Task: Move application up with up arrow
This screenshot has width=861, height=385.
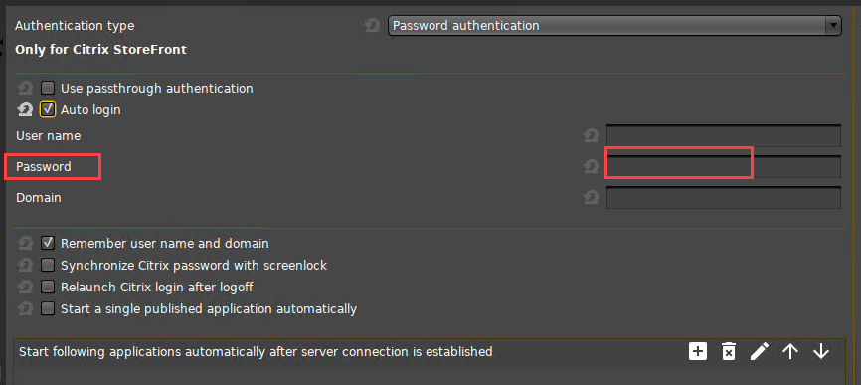Action: tap(790, 351)
